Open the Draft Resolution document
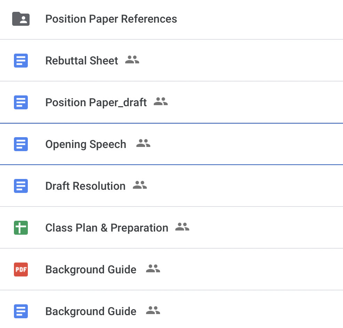 point(85,186)
